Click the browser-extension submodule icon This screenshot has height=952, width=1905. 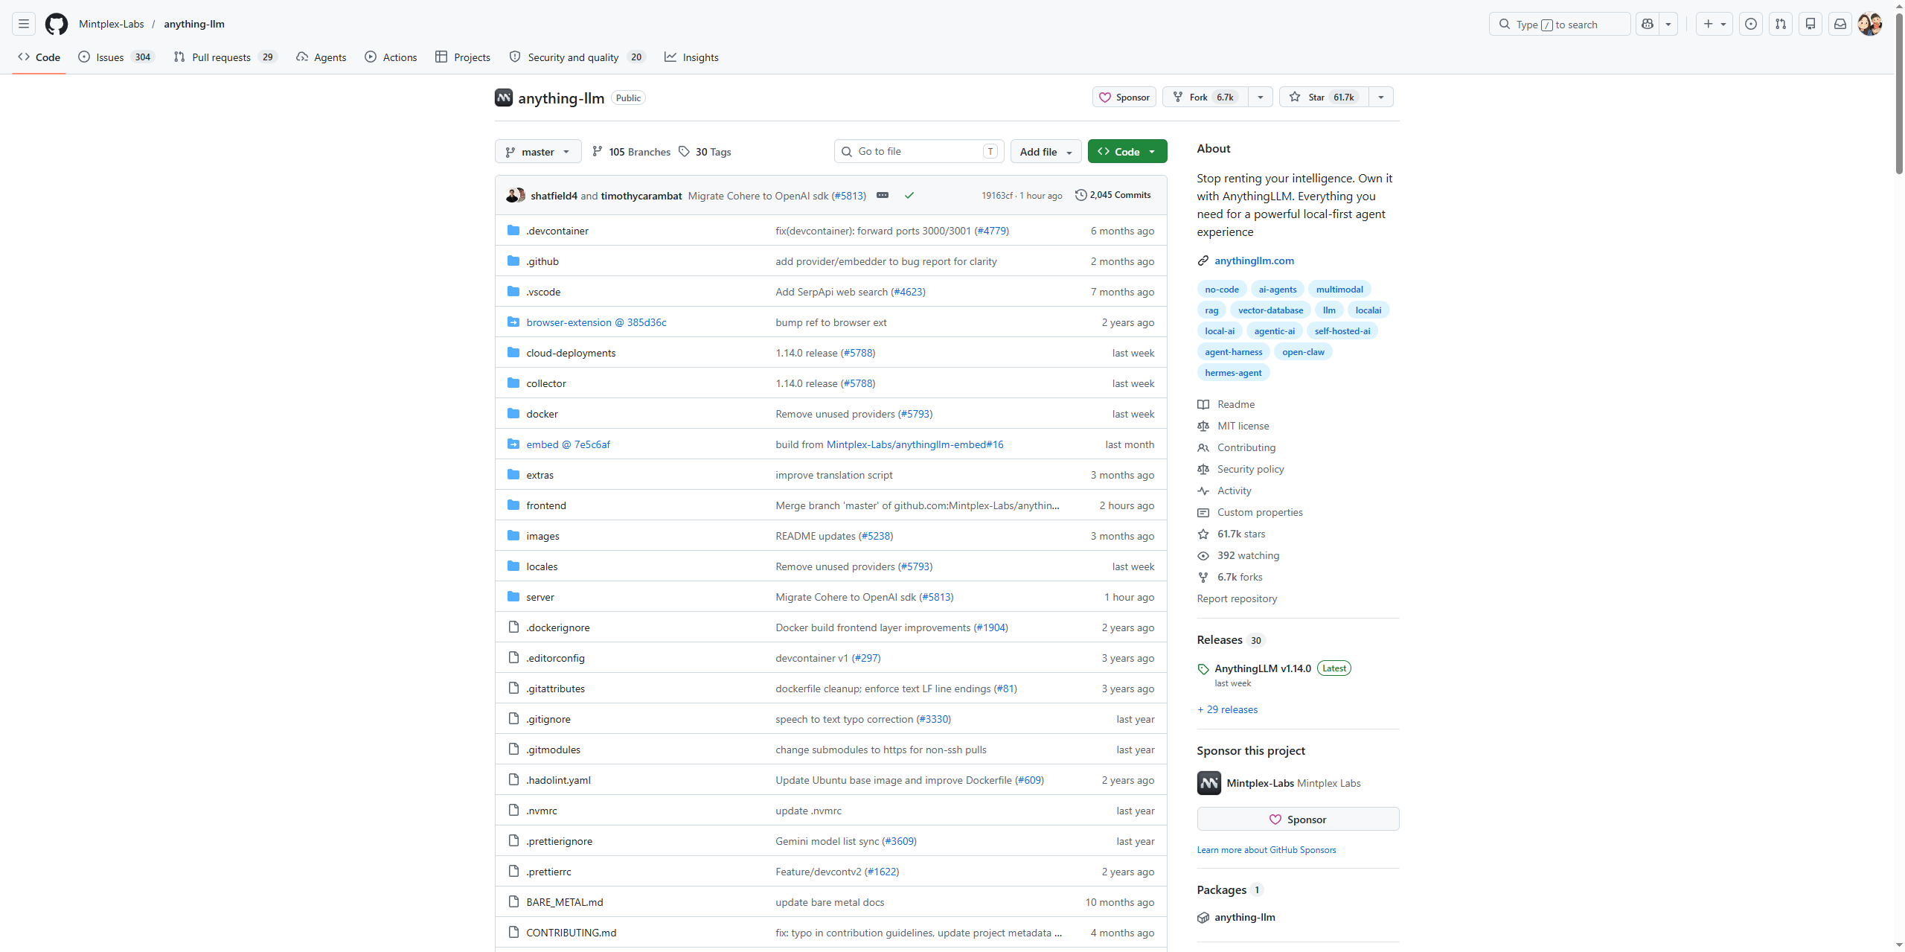(513, 322)
